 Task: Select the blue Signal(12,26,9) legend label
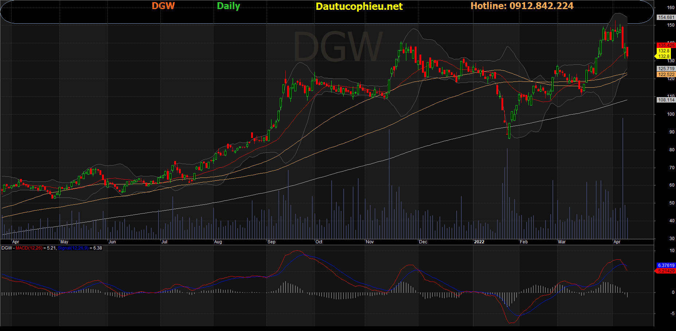[73, 248]
